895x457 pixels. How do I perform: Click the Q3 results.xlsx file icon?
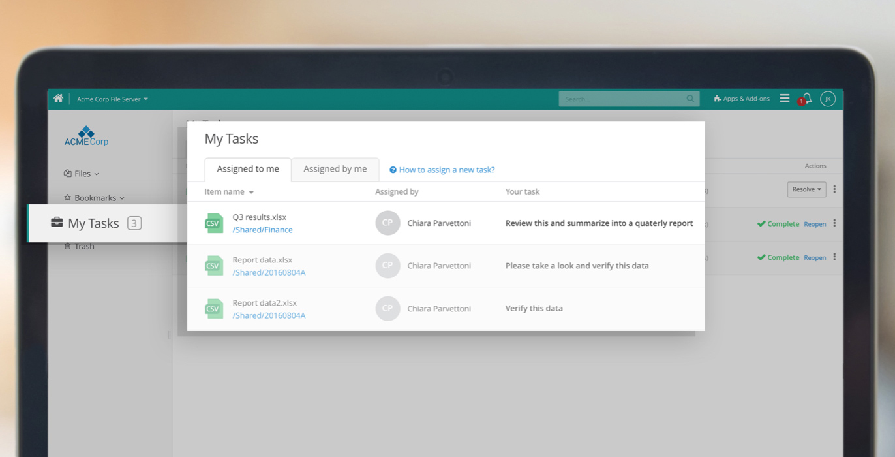[x=213, y=223]
